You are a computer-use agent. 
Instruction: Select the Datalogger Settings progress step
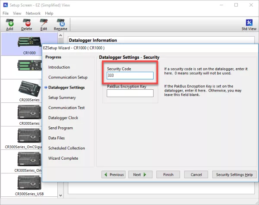pyautogui.click(x=66, y=87)
